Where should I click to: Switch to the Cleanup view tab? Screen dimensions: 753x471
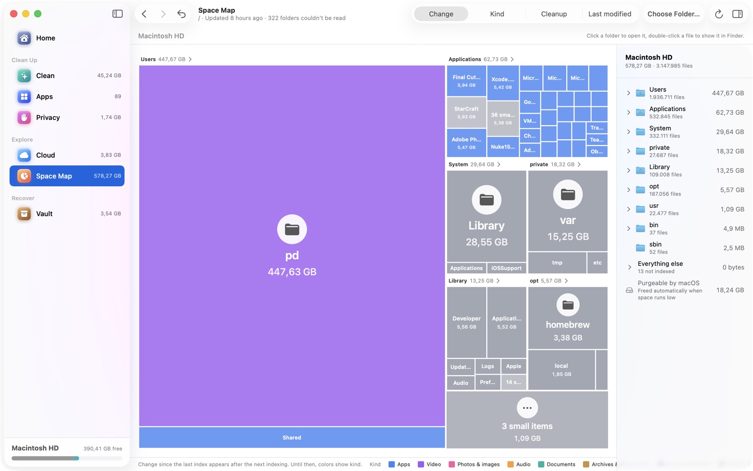coord(554,14)
